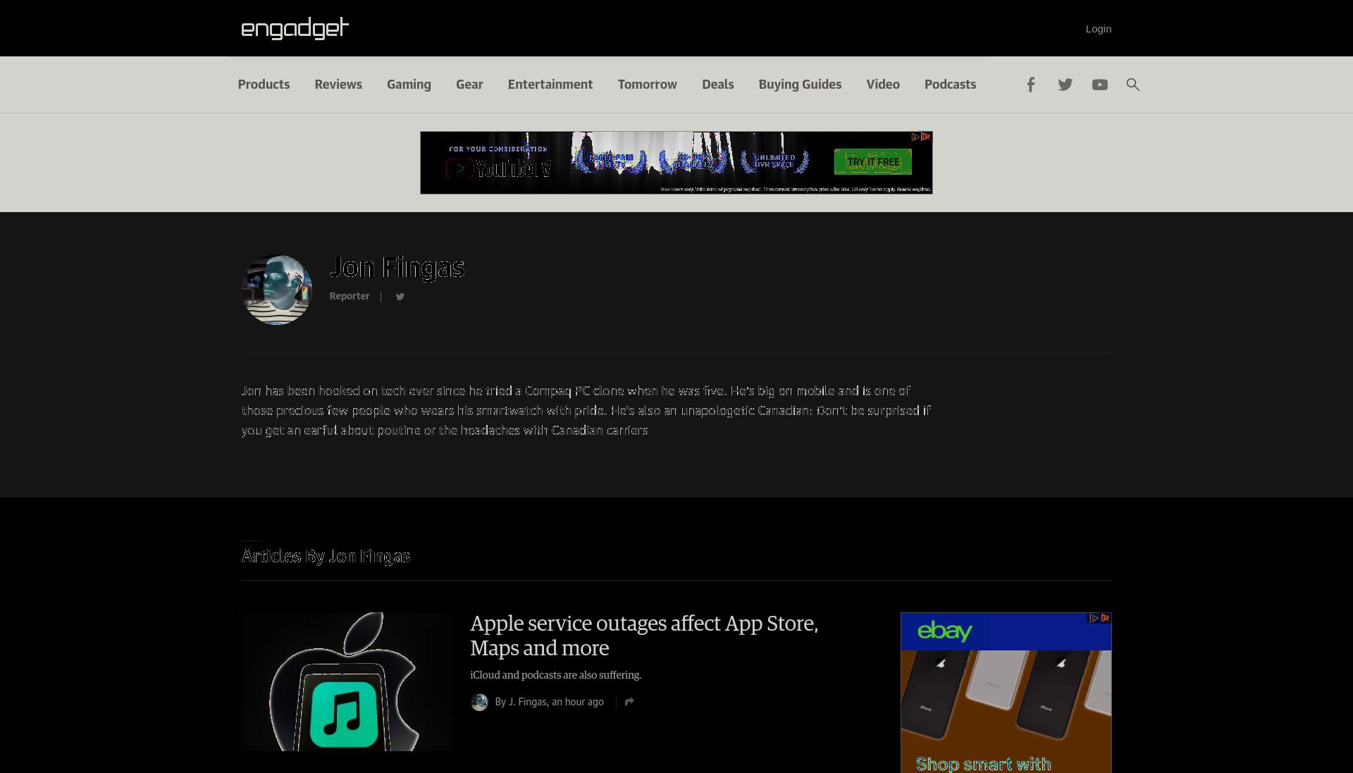
Task: Open Engadget's YouTube channel icon
Action: click(x=1099, y=85)
